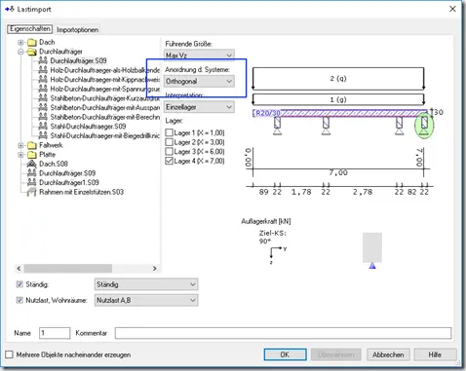Click the 7,00 total length dimension text
This screenshot has height=371, width=466.
pos(338,172)
